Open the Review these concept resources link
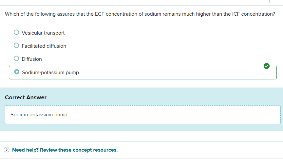This screenshot has width=283, height=165. click(x=65, y=150)
